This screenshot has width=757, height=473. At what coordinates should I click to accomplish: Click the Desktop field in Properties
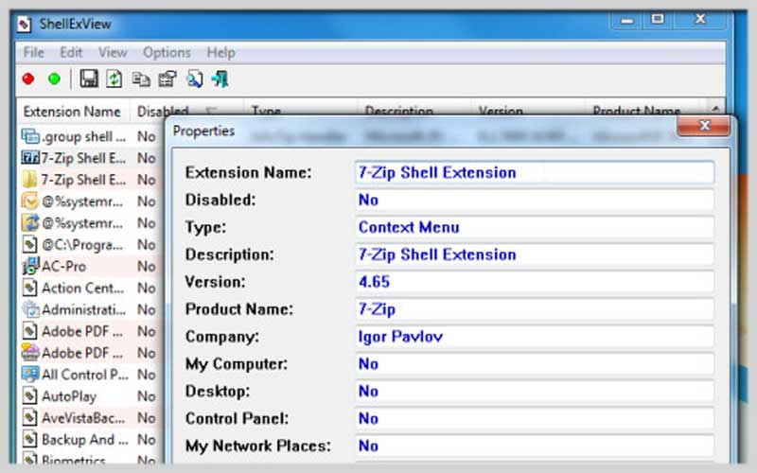coord(535,392)
